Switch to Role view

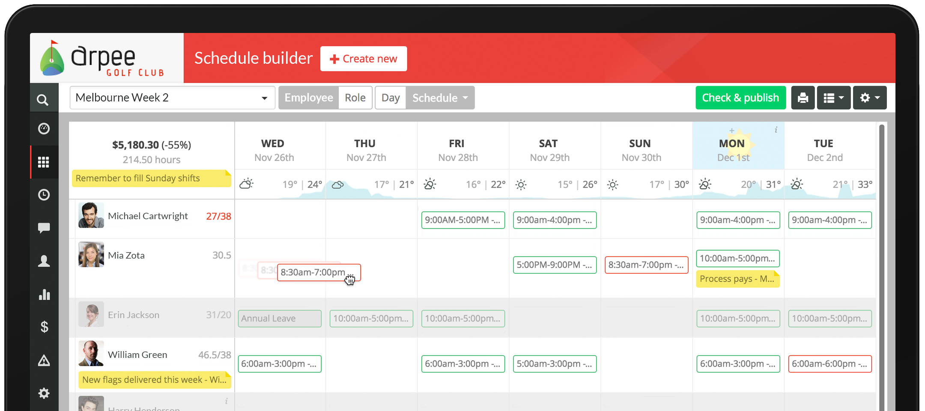[x=355, y=98]
